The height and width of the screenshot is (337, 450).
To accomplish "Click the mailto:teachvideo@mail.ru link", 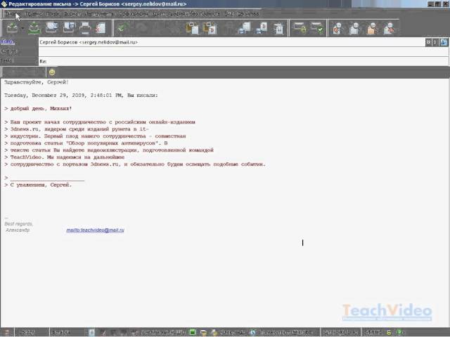I will (95, 230).
